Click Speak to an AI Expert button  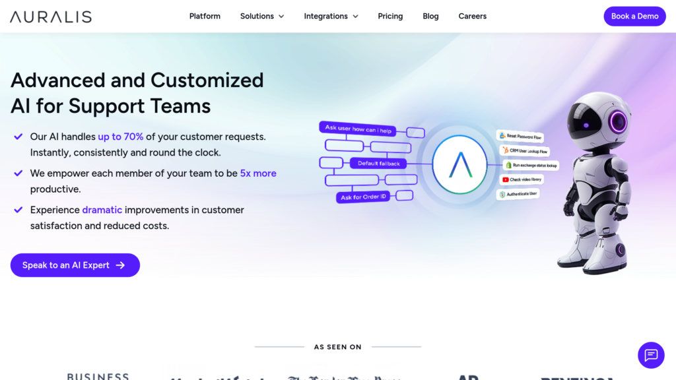[x=75, y=265]
